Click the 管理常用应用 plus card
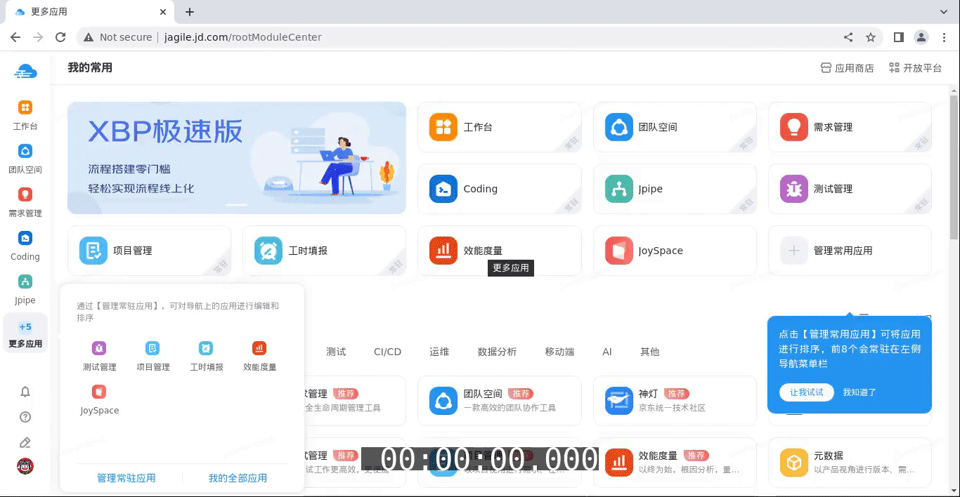This screenshot has height=497, width=960. click(x=850, y=251)
